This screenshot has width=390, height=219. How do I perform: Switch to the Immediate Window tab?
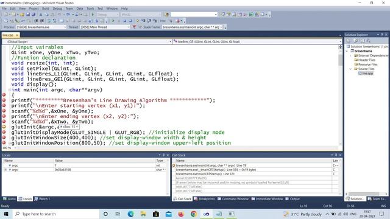[267, 199]
